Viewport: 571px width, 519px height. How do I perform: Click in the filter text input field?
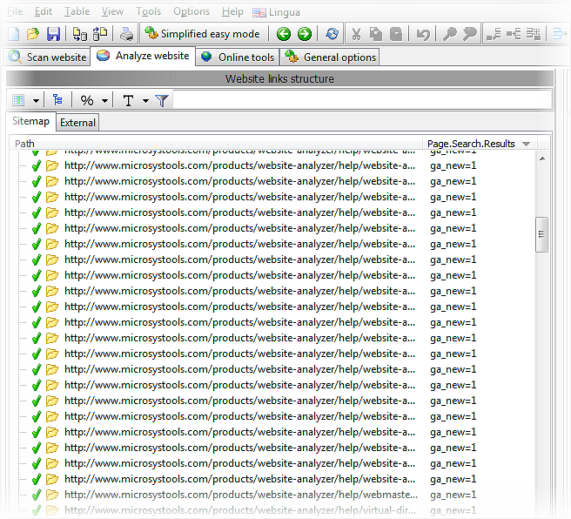[x=361, y=100]
